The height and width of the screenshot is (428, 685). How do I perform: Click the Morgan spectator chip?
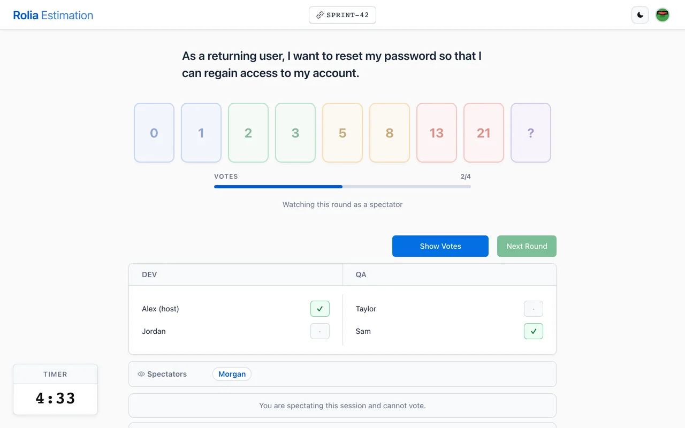(232, 374)
